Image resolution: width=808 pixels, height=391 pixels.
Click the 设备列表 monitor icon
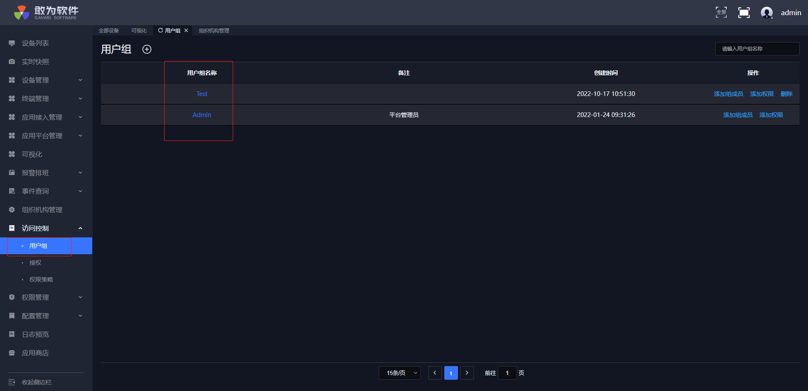tap(12, 43)
